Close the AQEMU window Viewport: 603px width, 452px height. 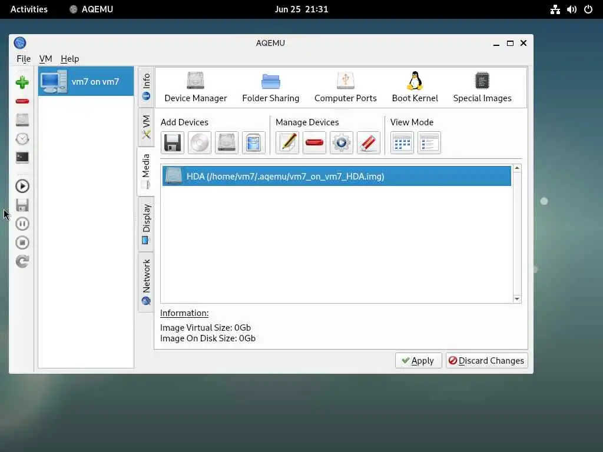[524, 43]
